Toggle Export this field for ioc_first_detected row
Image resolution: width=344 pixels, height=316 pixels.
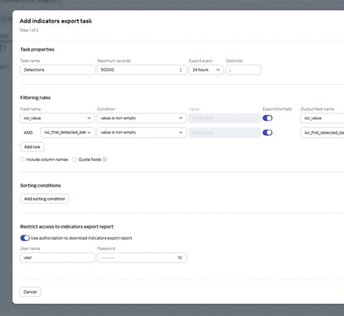pyautogui.click(x=267, y=133)
